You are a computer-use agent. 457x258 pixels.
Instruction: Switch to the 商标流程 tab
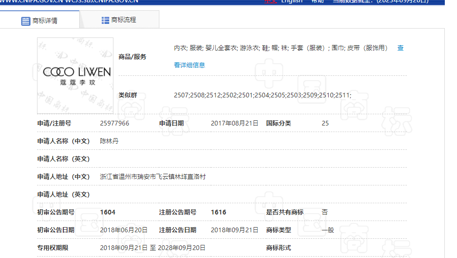point(124,20)
